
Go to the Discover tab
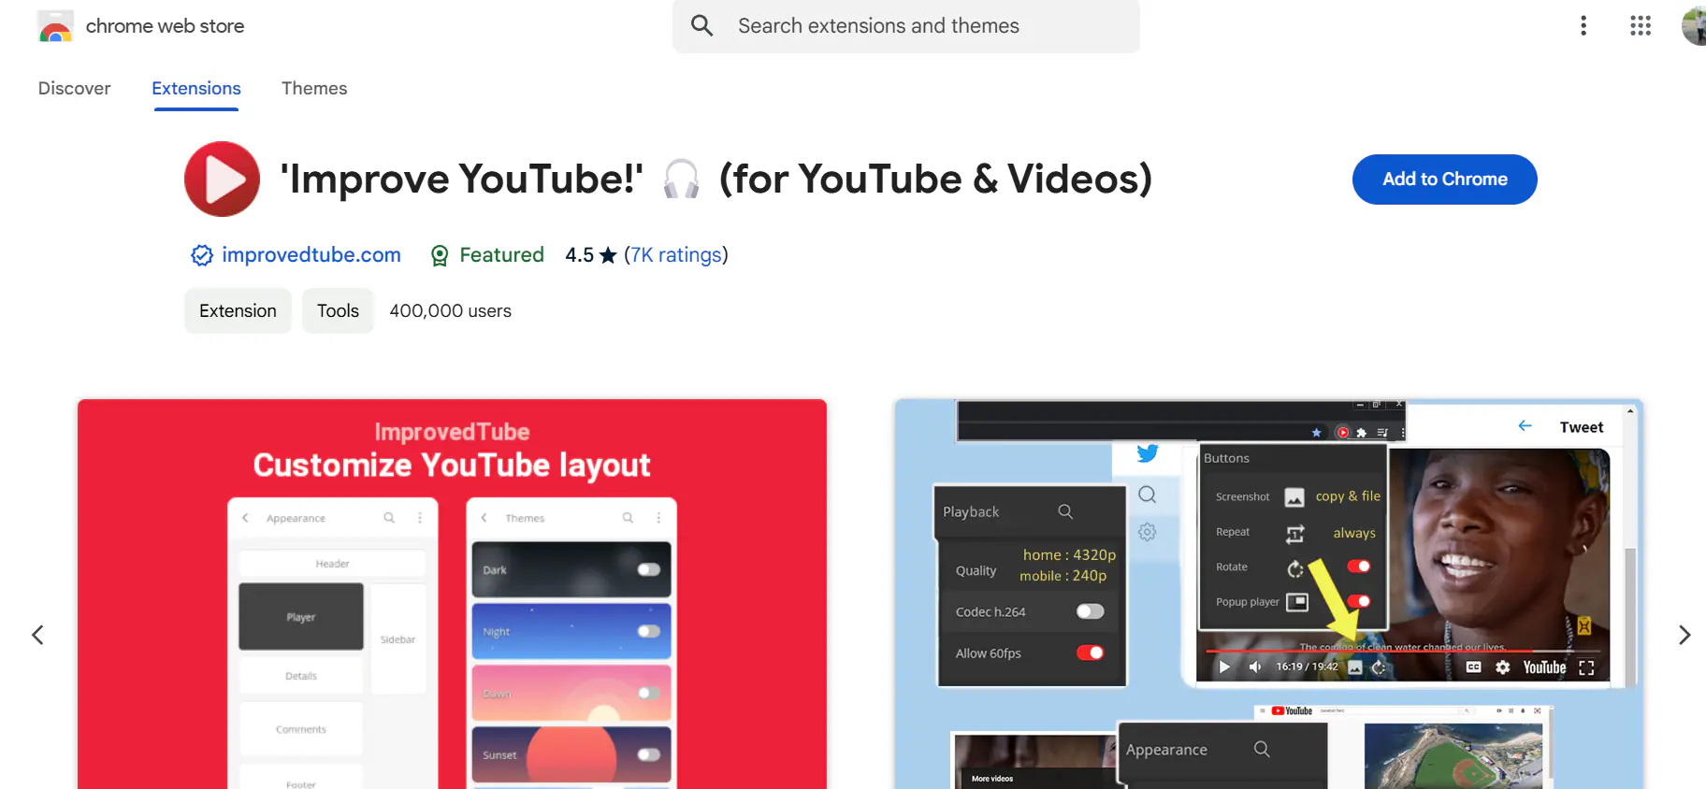click(74, 88)
